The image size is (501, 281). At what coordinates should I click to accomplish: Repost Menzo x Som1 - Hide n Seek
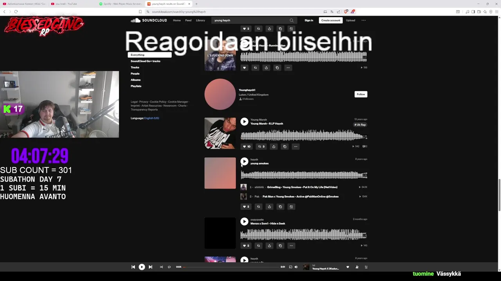click(258, 245)
